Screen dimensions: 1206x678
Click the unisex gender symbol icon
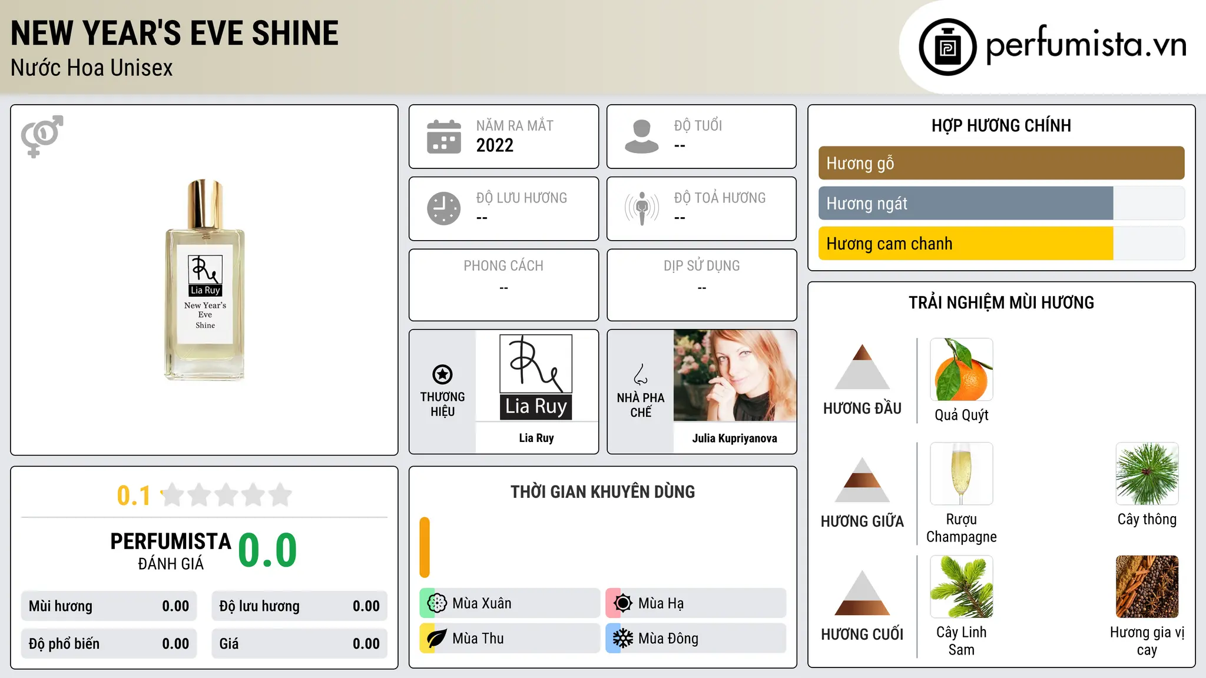[x=42, y=136]
